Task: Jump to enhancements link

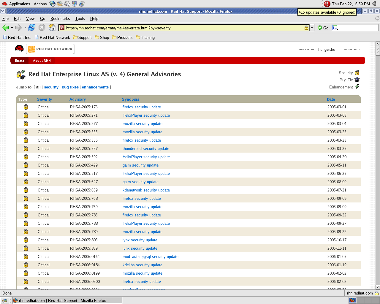Action: click(x=95, y=87)
